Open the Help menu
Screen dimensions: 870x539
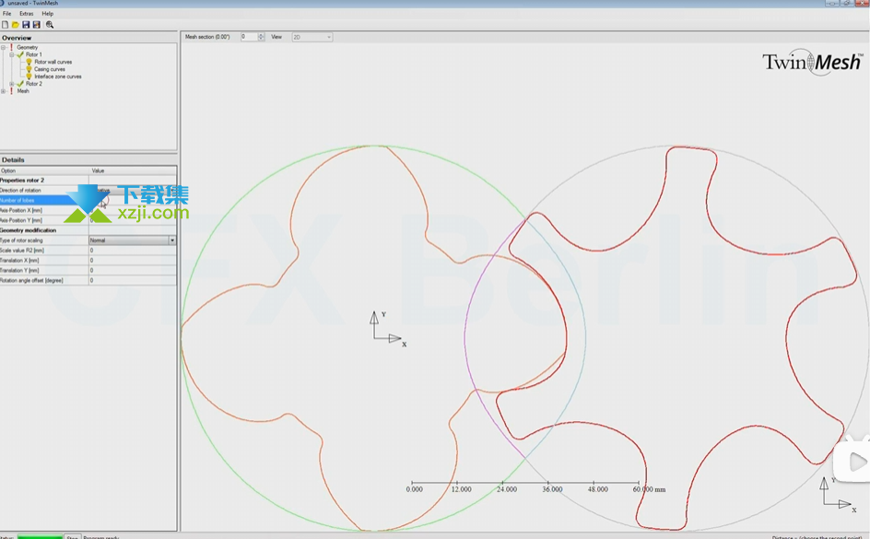tap(48, 13)
